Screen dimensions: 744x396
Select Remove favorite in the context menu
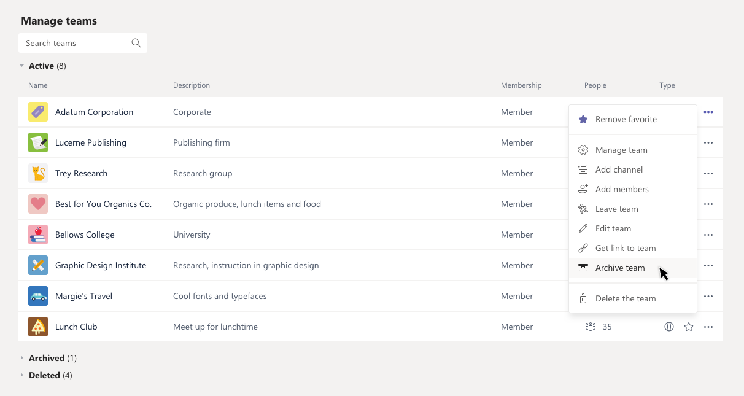pyautogui.click(x=626, y=119)
